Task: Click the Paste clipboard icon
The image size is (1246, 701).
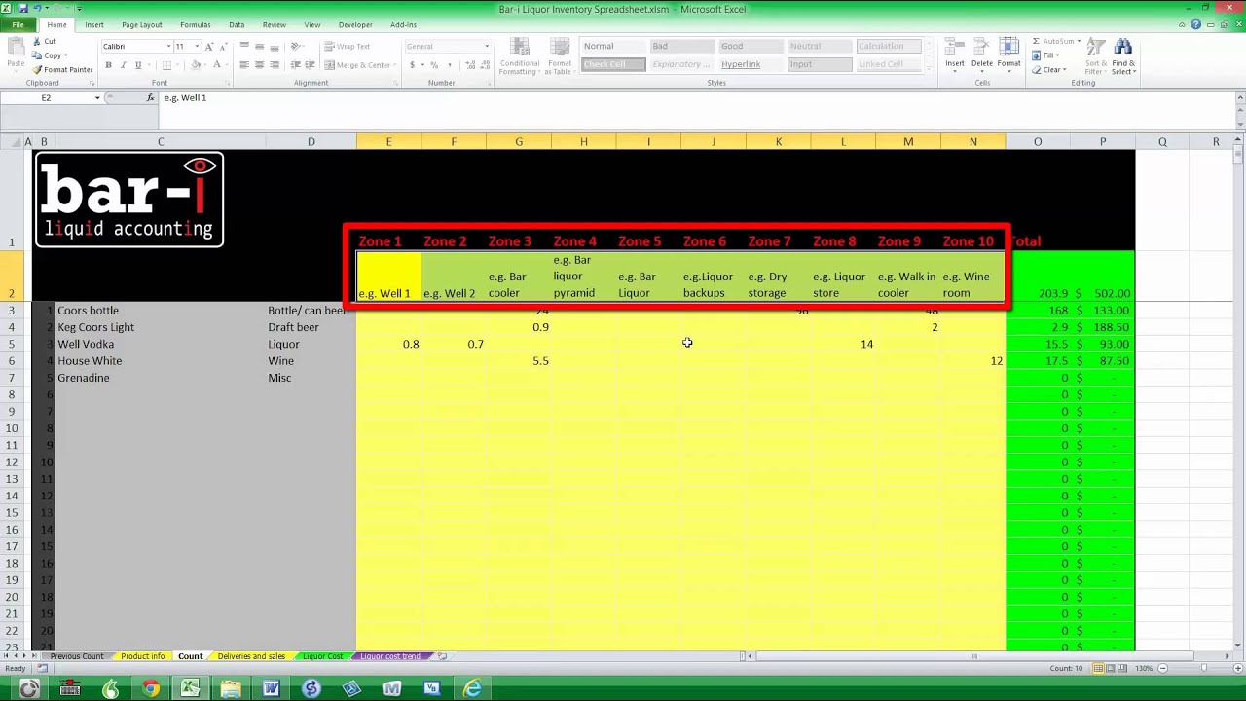Action: (15, 49)
